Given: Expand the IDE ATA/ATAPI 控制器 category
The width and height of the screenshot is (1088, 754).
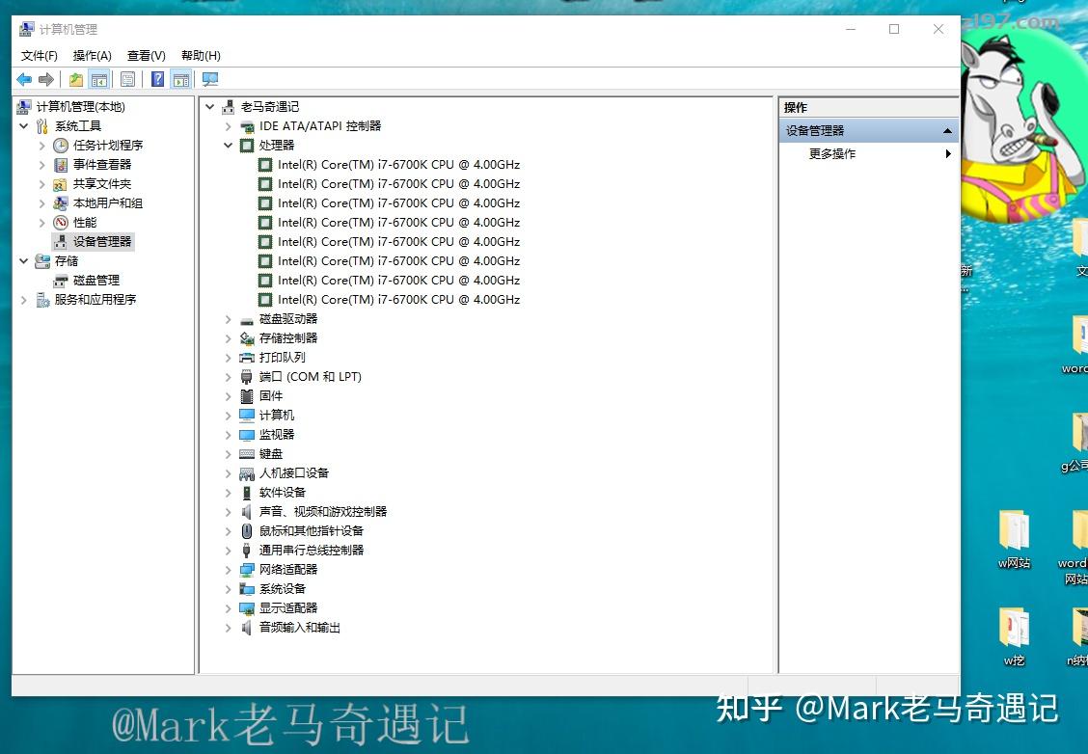Looking at the screenshot, I should point(228,126).
